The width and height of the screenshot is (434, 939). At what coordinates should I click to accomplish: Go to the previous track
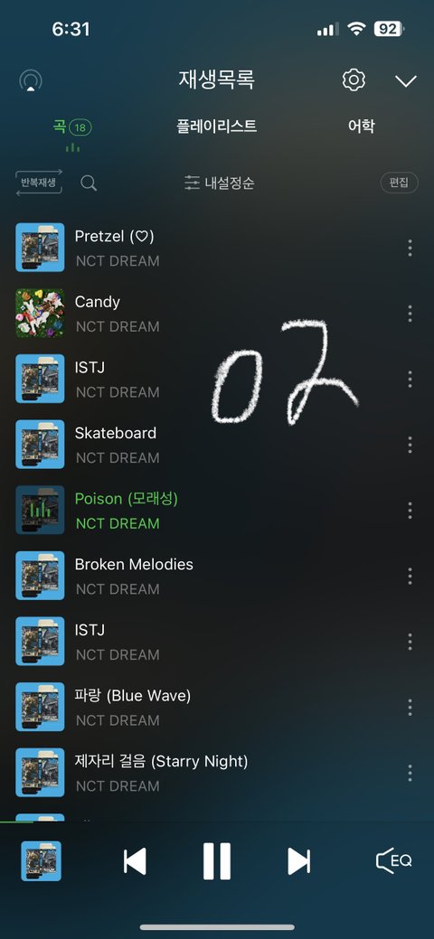click(x=135, y=861)
